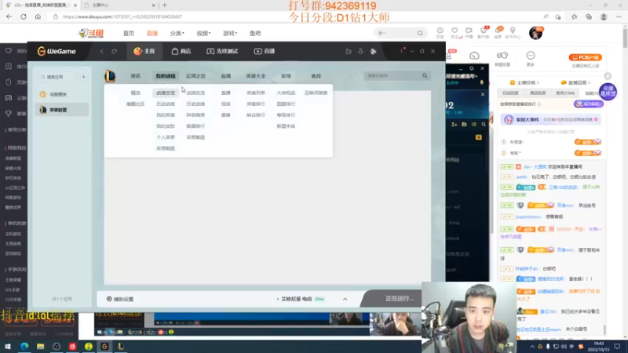Viewport: 628px width, 353px height.
Task: Open WeGame 直播 tab in top bar
Action: 265,51
